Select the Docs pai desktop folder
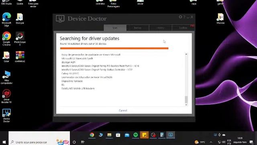 pyautogui.click(x=20, y=19)
